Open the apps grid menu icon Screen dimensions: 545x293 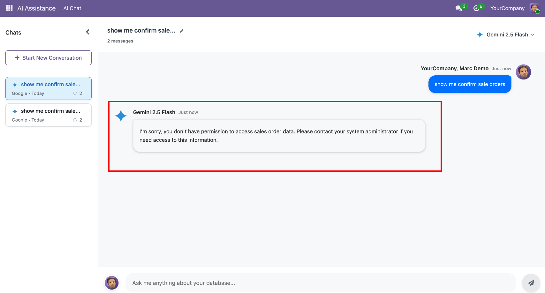9,8
